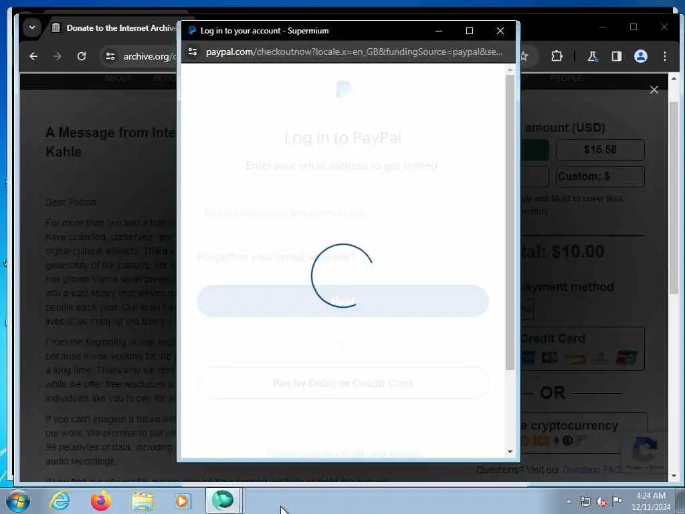Open the ABOUT nav item on archive.org
Screen dimensions: 685x514
click(x=118, y=78)
